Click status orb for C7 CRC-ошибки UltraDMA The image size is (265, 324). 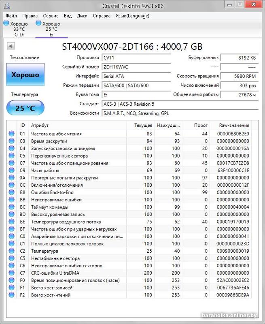(x=12, y=273)
